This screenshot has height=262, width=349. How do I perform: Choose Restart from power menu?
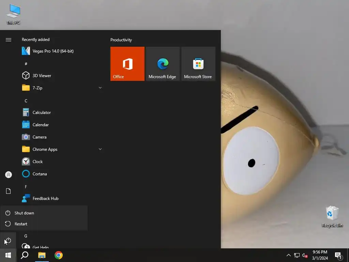[x=44, y=224]
